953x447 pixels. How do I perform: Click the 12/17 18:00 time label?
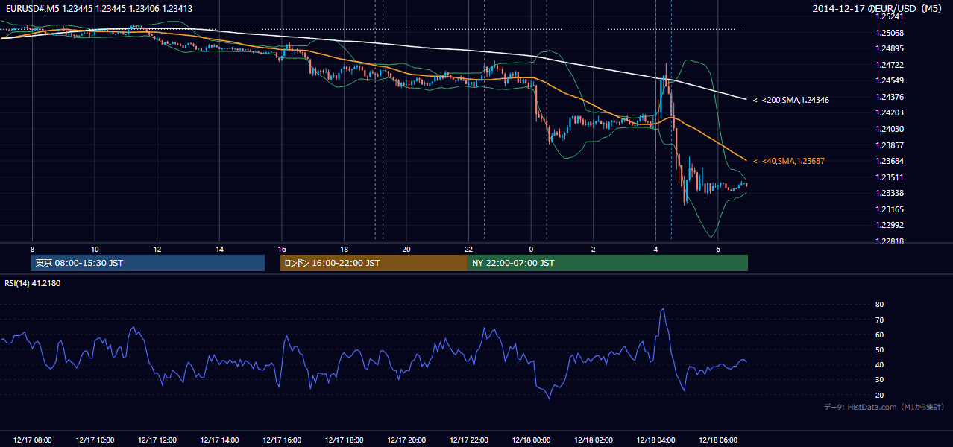[x=344, y=440]
